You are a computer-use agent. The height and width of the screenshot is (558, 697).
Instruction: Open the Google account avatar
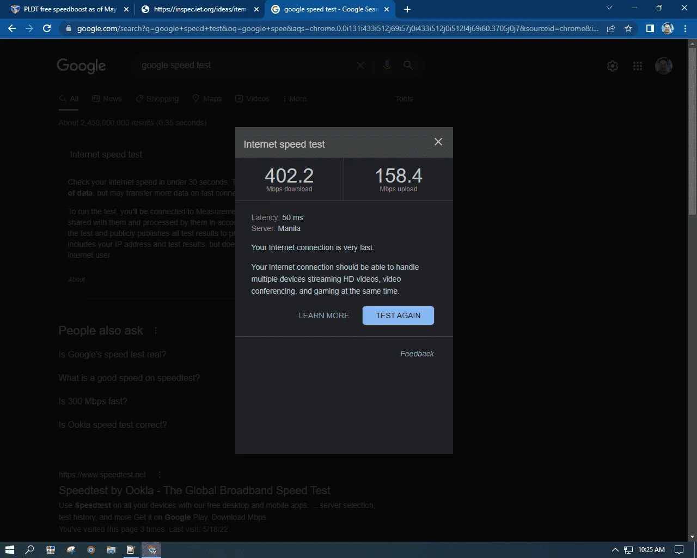coord(664,66)
